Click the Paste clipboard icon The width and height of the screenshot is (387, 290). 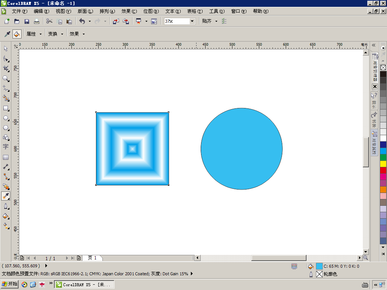[69, 22]
